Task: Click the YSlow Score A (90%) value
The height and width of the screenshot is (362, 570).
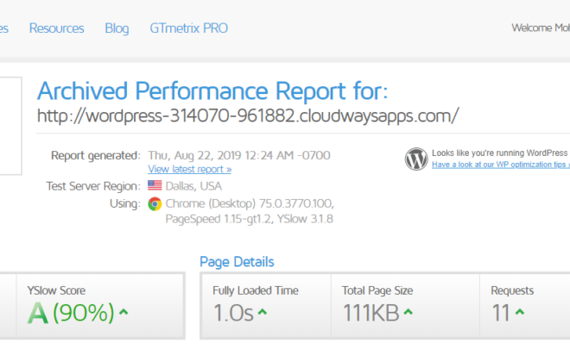Action: (71, 313)
